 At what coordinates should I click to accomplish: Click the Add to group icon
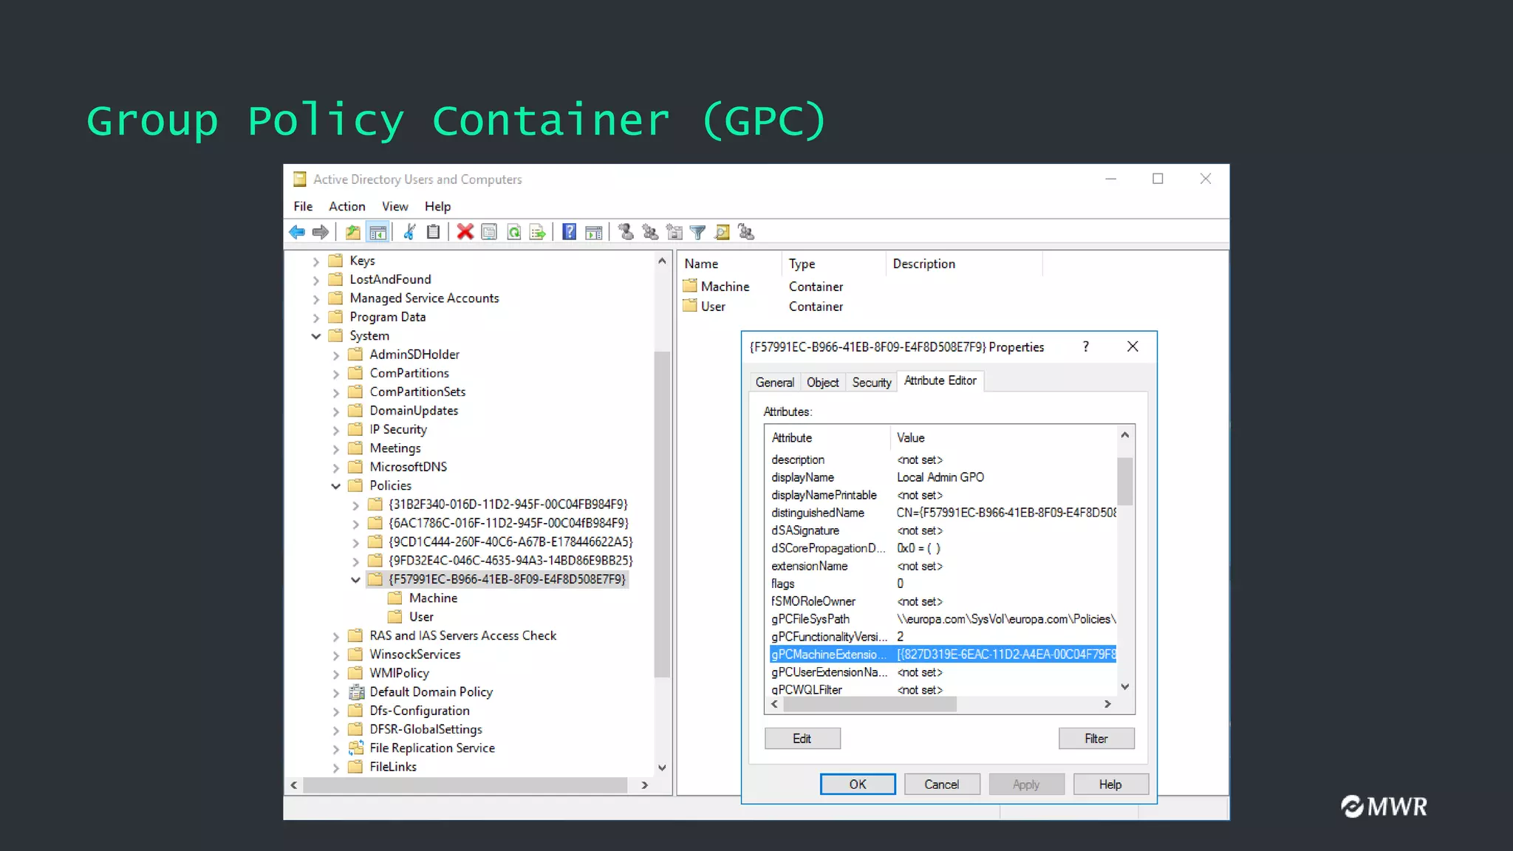coord(746,232)
